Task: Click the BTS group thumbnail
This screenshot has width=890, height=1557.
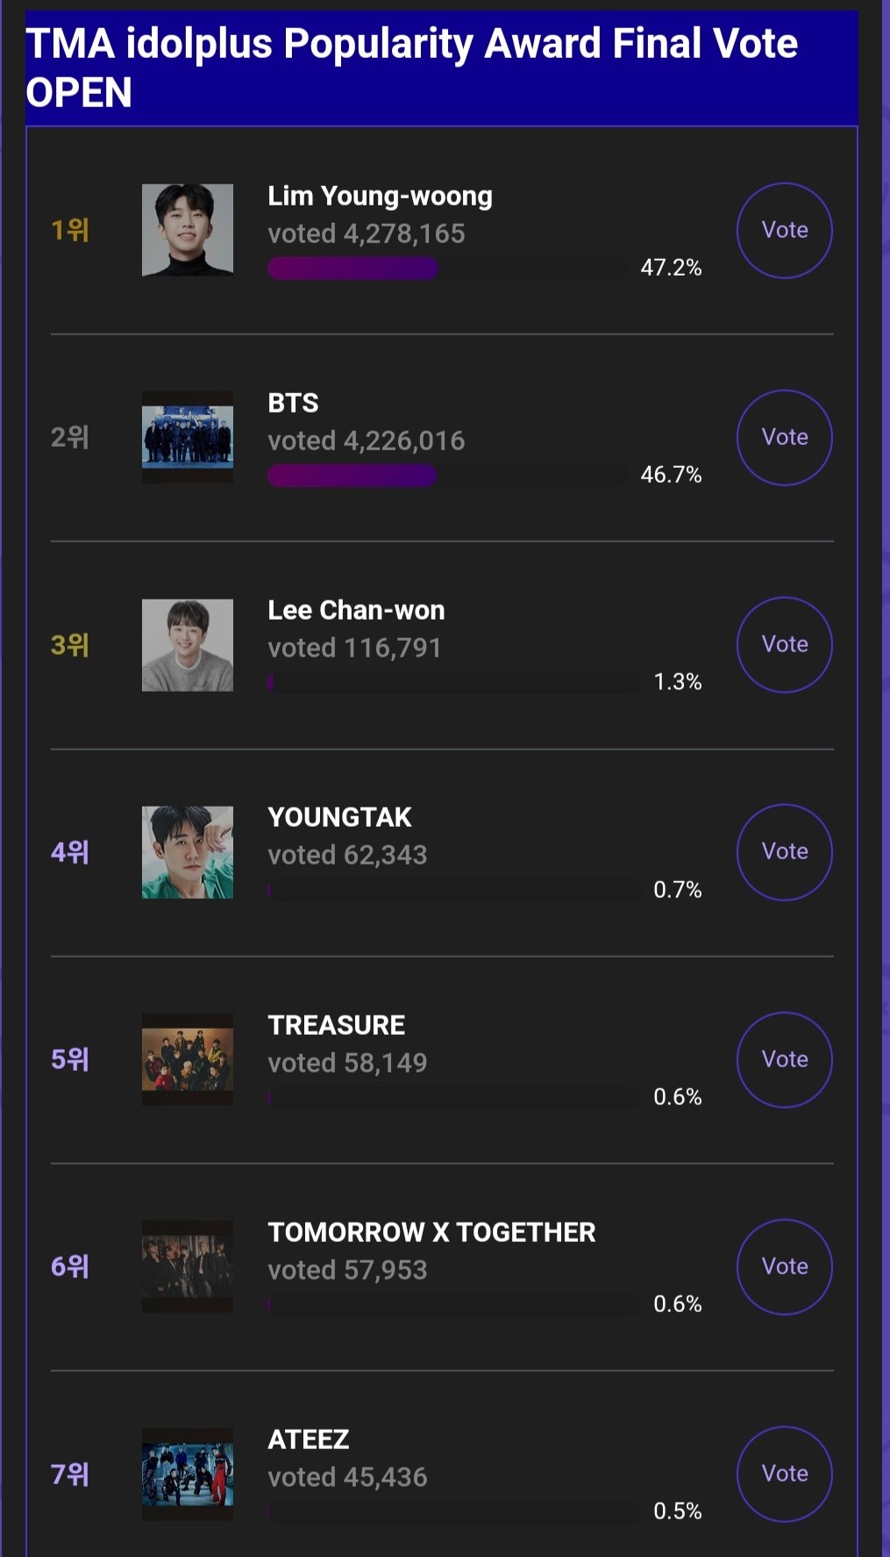Action: pyautogui.click(x=188, y=437)
